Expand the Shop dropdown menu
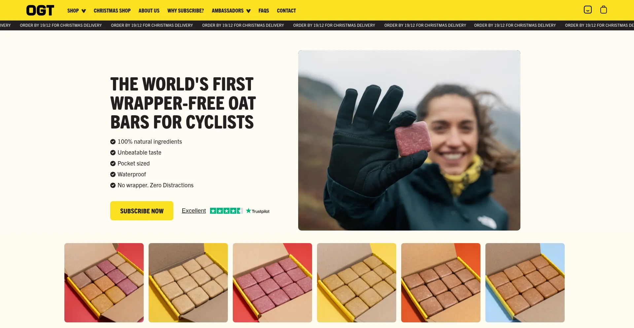 pyautogui.click(x=77, y=11)
